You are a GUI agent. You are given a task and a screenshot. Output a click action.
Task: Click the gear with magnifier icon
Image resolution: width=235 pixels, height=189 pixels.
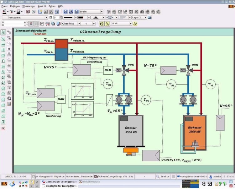coord(9,98)
